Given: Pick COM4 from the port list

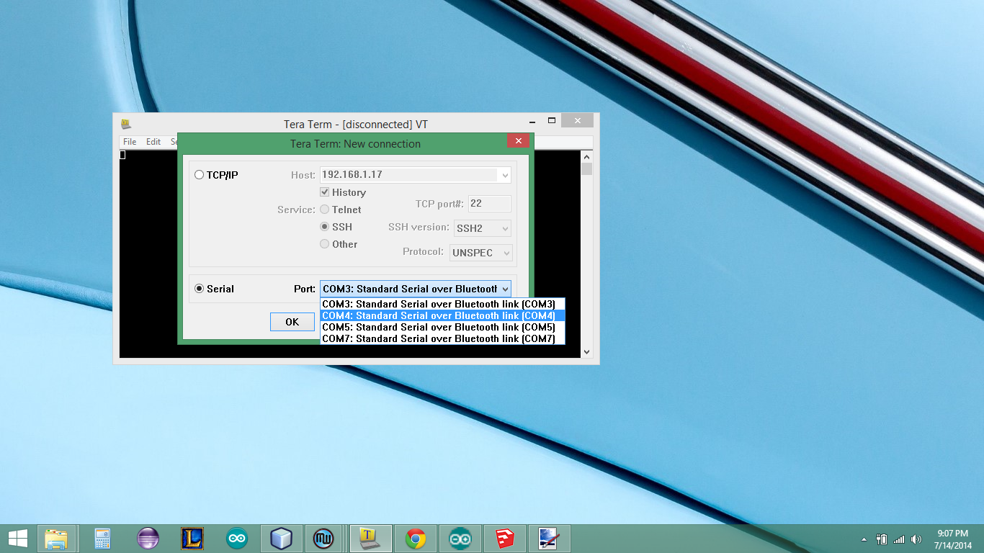Looking at the screenshot, I should click(442, 315).
